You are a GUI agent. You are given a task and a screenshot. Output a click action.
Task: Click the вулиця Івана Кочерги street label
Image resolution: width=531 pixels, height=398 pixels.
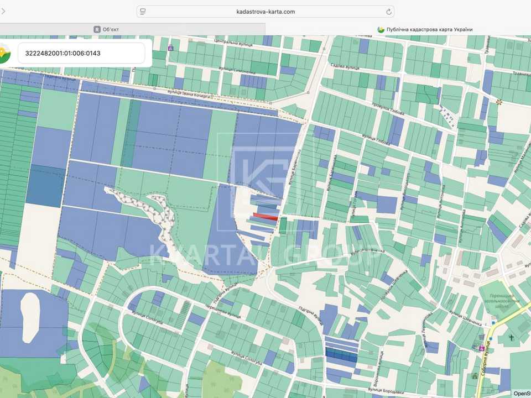tap(190, 94)
